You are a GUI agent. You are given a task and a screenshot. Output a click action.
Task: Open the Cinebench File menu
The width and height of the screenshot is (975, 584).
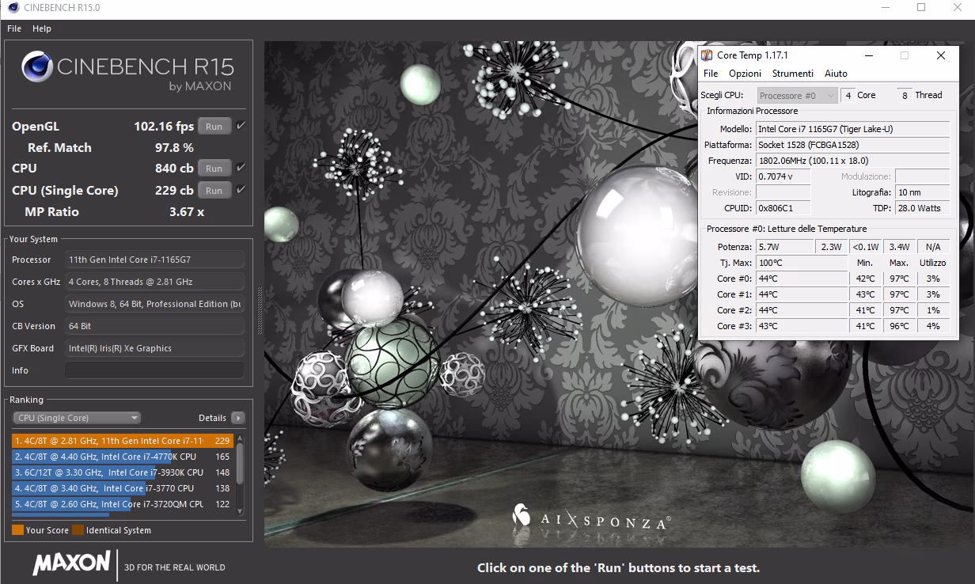(13, 28)
